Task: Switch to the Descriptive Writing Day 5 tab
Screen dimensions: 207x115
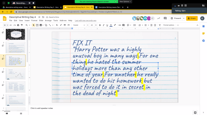Action: tap(46, 7)
